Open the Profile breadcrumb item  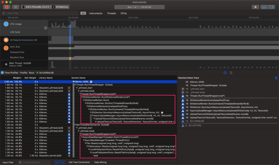[x=24, y=73]
